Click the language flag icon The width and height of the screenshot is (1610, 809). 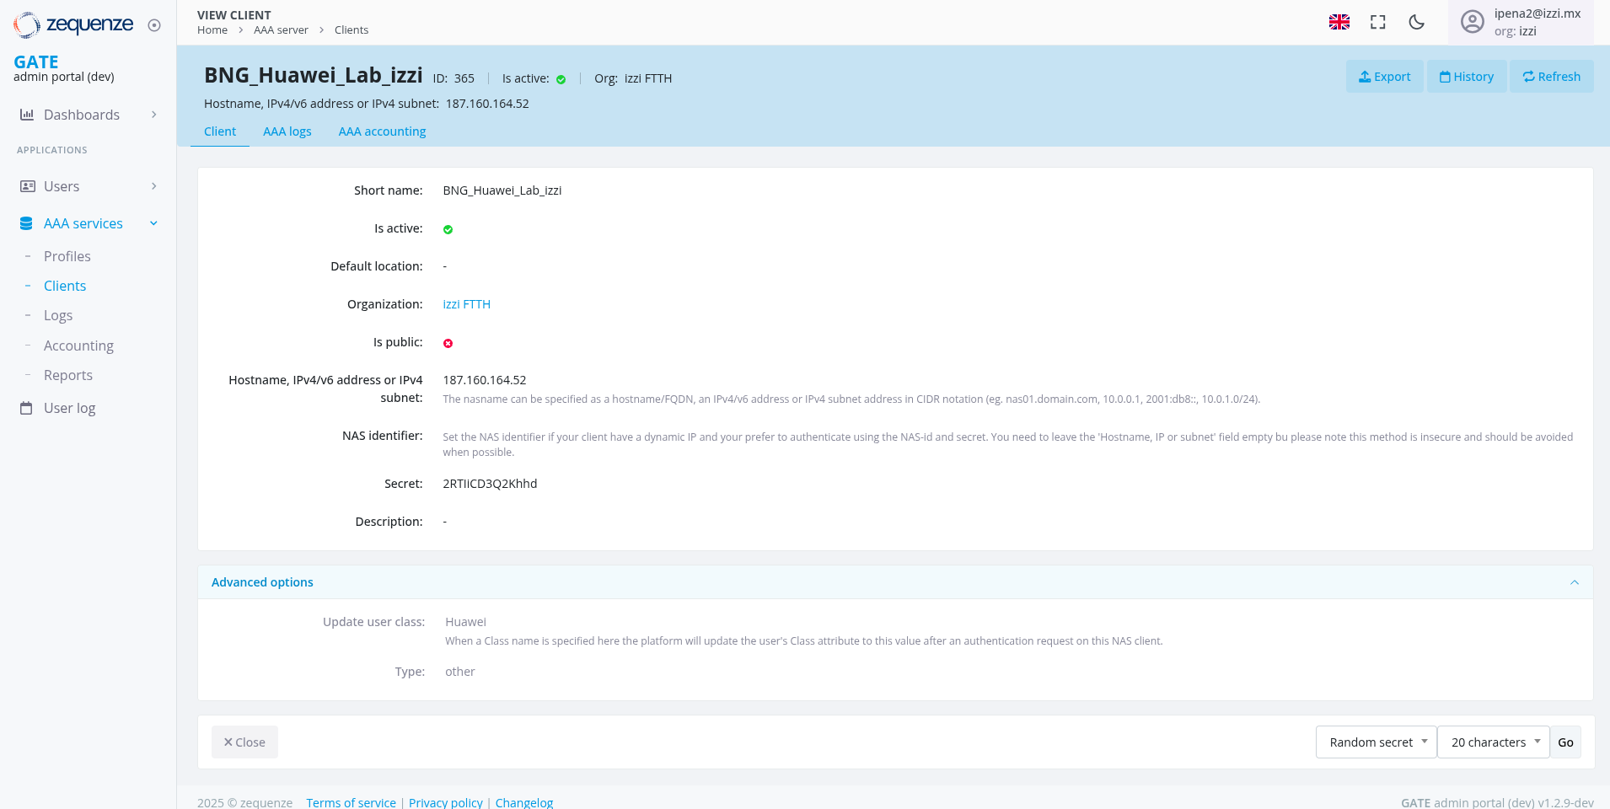pyautogui.click(x=1339, y=23)
